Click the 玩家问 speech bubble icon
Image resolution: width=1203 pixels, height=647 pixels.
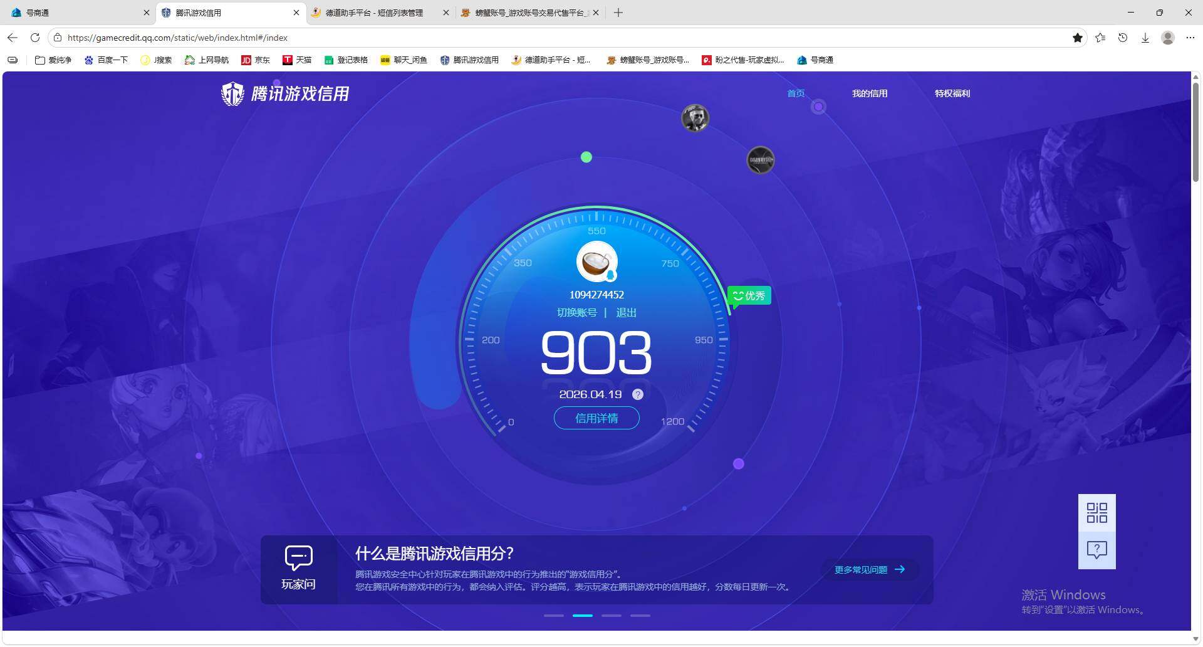click(298, 557)
